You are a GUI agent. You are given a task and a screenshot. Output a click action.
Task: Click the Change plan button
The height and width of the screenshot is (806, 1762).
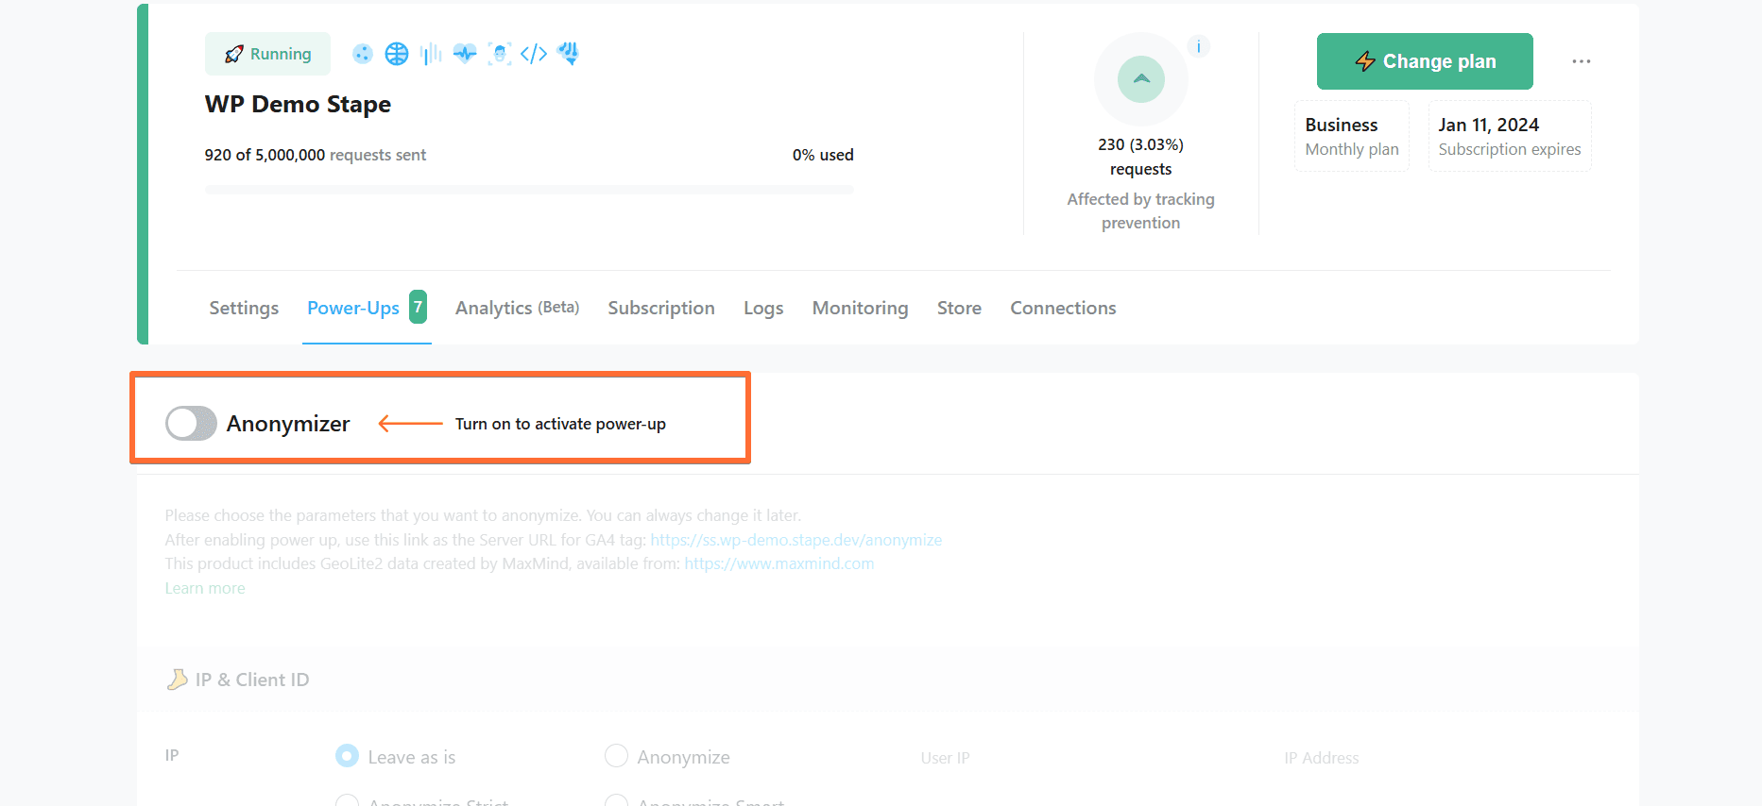pyautogui.click(x=1425, y=61)
